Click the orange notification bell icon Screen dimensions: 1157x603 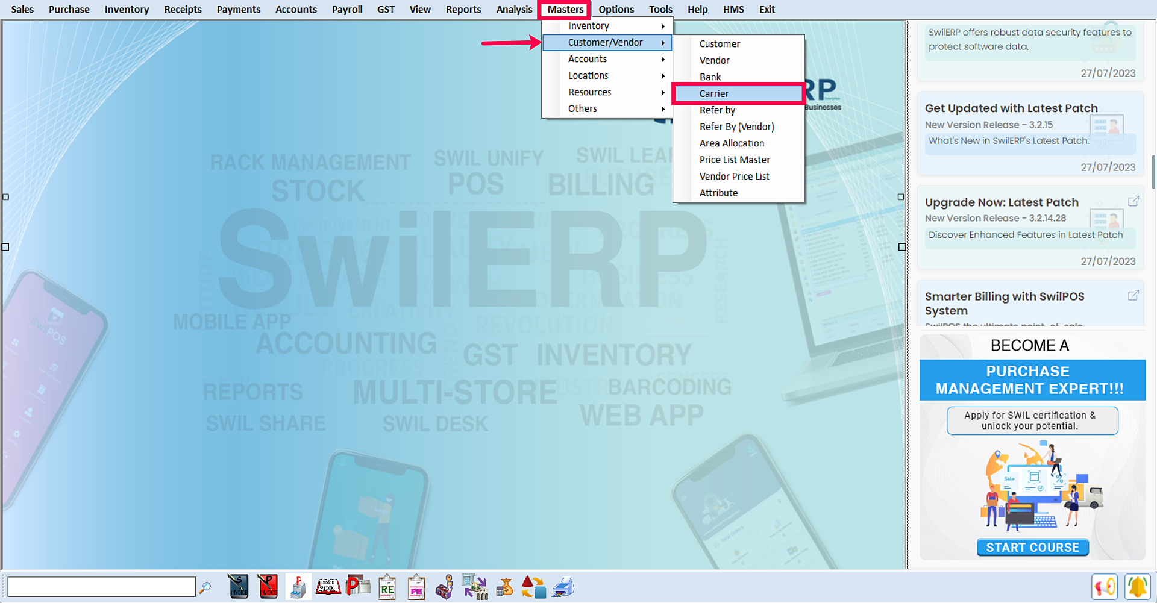1138,587
